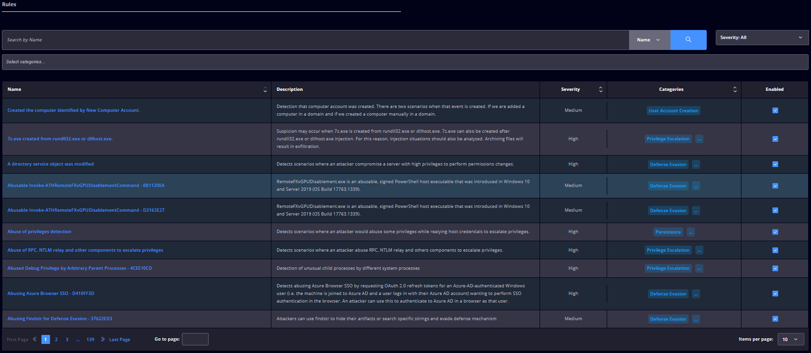
Task: Open Abuse of RPC, NTLM relay rule
Action: 85,250
